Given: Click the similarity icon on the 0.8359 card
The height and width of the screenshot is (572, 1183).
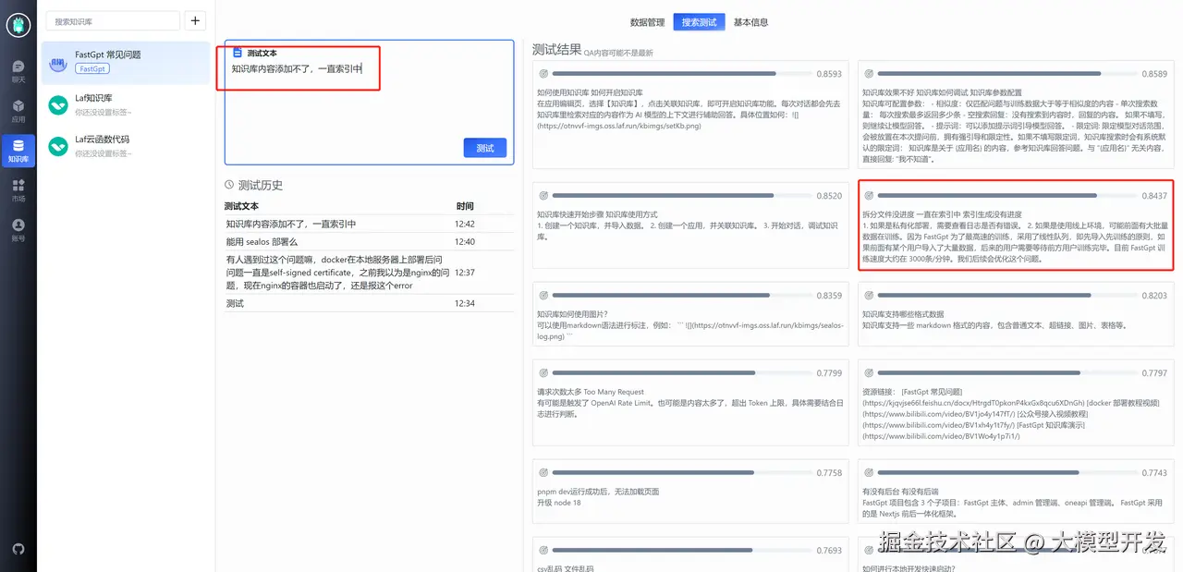Looking at the screenshot, I should (x=543, y=295).
